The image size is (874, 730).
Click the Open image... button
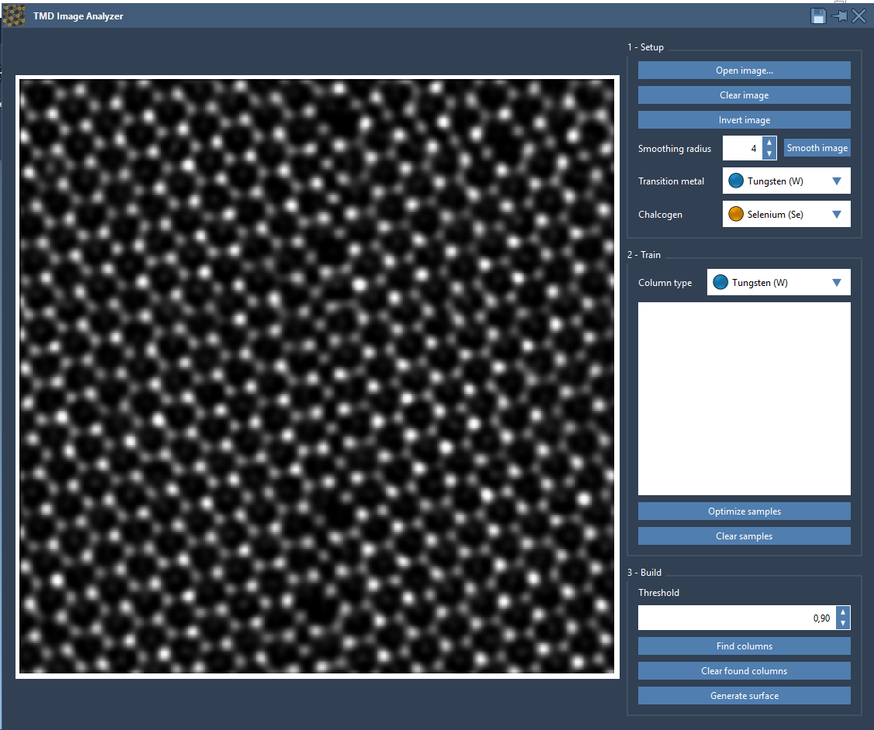(744, 71)
